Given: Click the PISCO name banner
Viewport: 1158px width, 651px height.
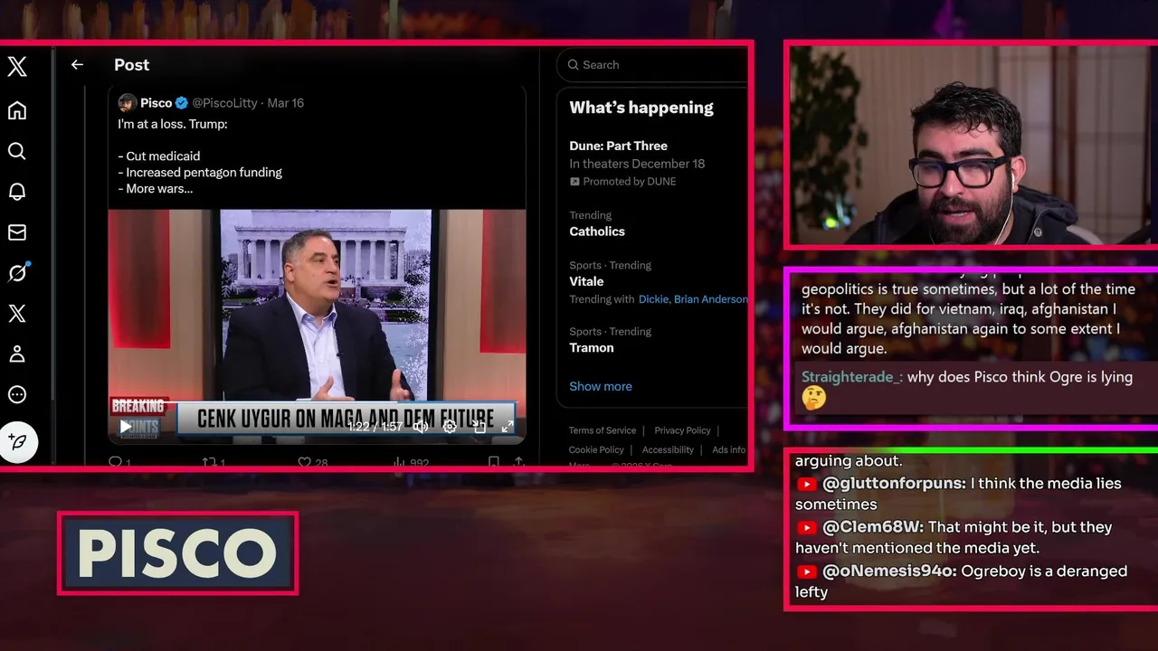Looking at the screenshot, I should coord(177,553).
